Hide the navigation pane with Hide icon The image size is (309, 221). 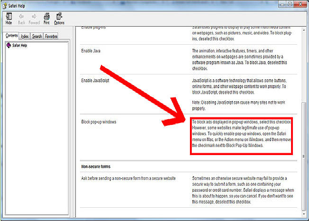pos(9,19)
